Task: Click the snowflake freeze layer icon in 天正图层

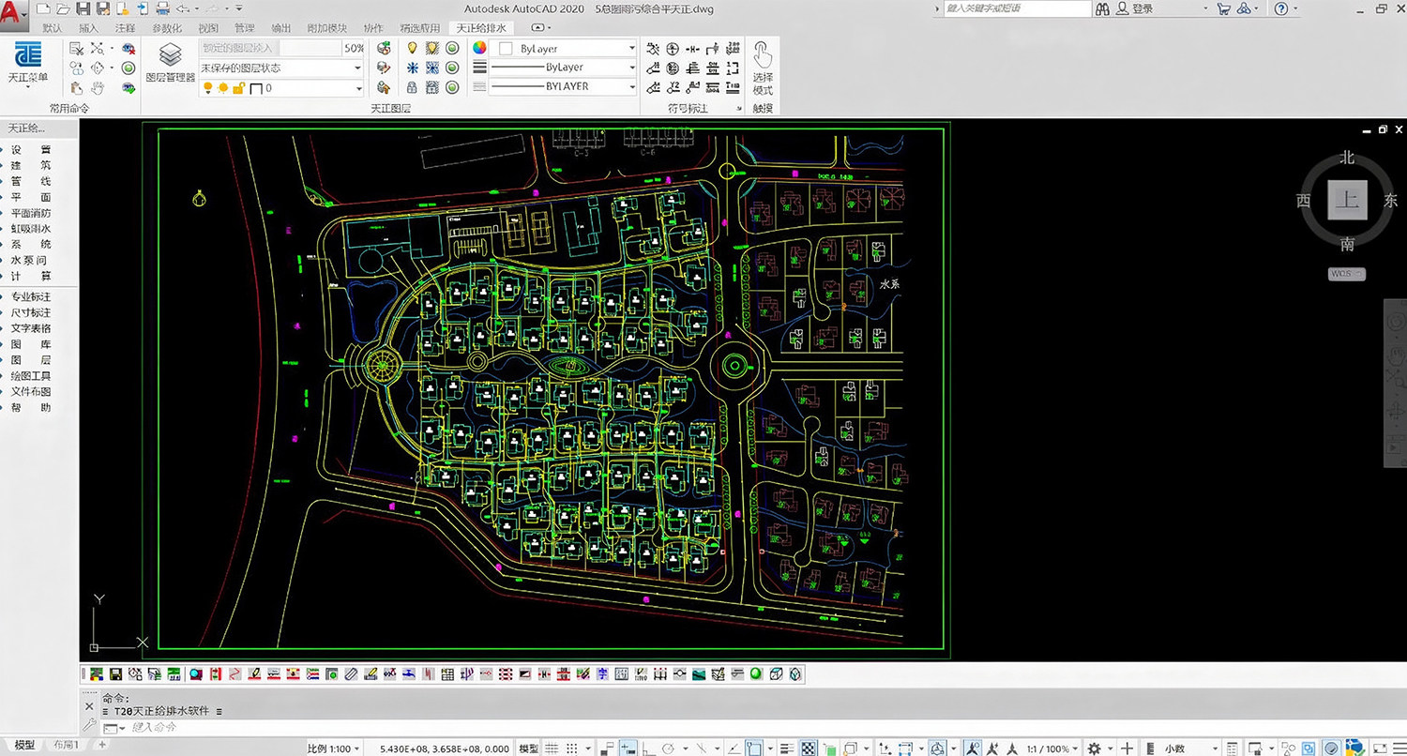Action: tap(411, 68)
